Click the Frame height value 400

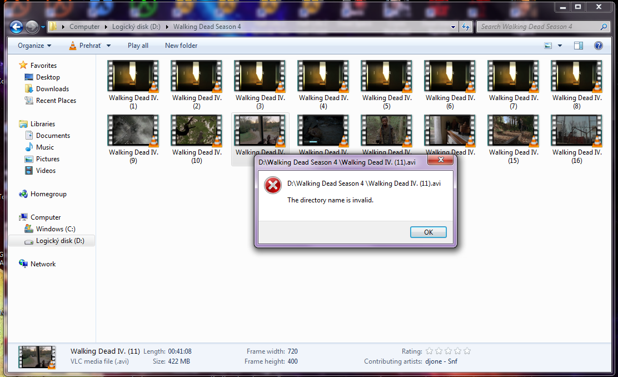pyautogui.click(x=292, y=361)
